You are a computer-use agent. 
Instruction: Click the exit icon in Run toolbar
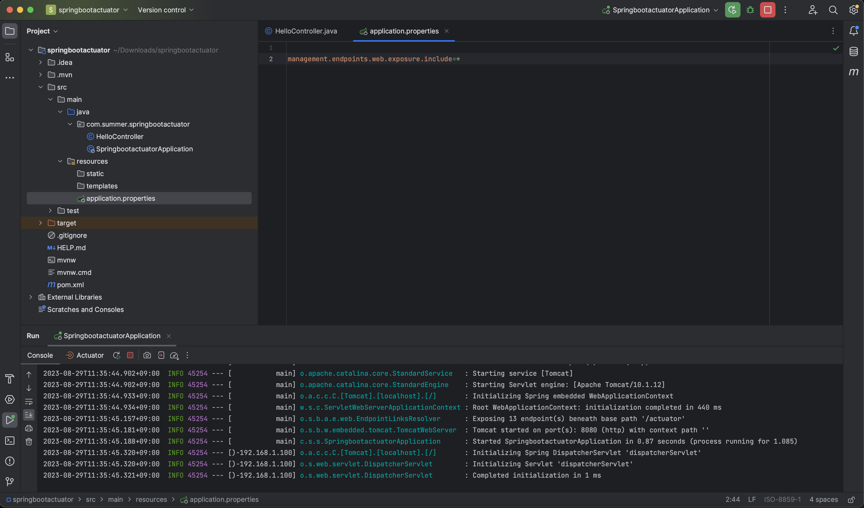(161, 355)
